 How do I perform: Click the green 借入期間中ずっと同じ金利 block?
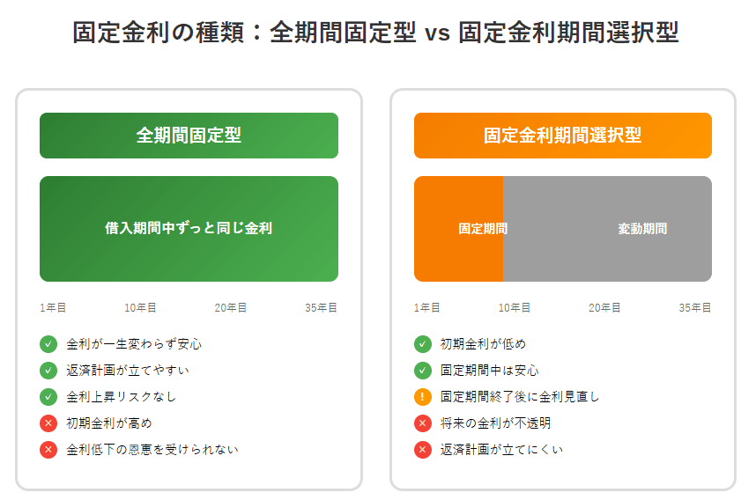[x=189, y=229]
